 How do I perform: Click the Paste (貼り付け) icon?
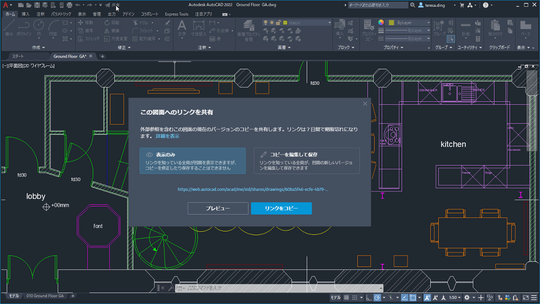495,28
